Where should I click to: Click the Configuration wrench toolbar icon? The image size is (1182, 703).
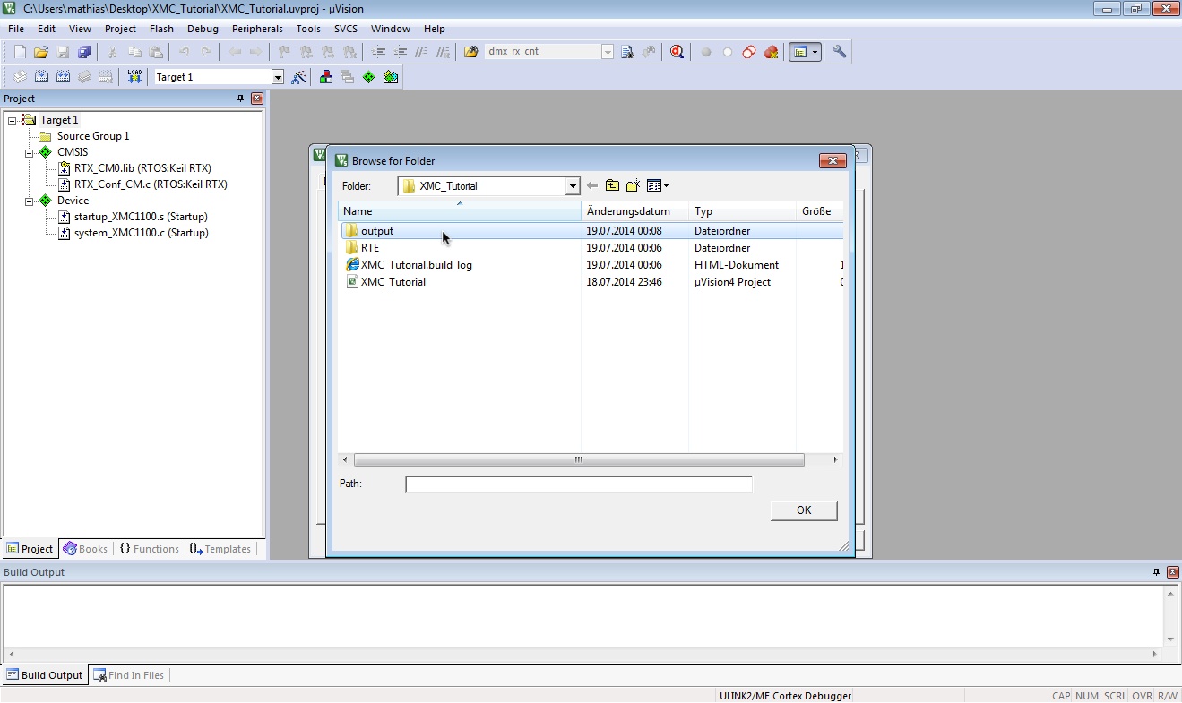[840, 52]
